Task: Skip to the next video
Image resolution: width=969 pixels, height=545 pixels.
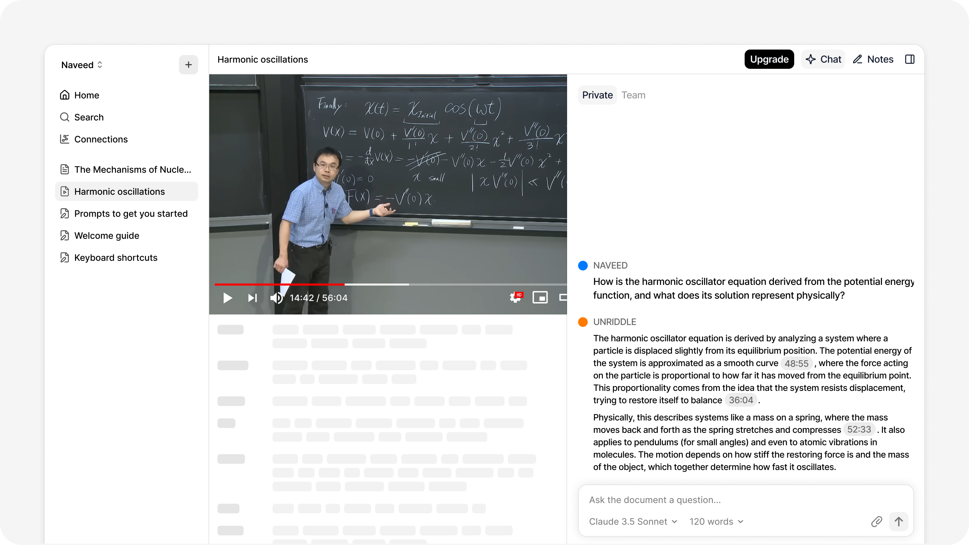Action: click(253, 298)
